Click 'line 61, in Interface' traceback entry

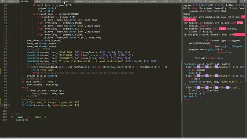[203, 91]
